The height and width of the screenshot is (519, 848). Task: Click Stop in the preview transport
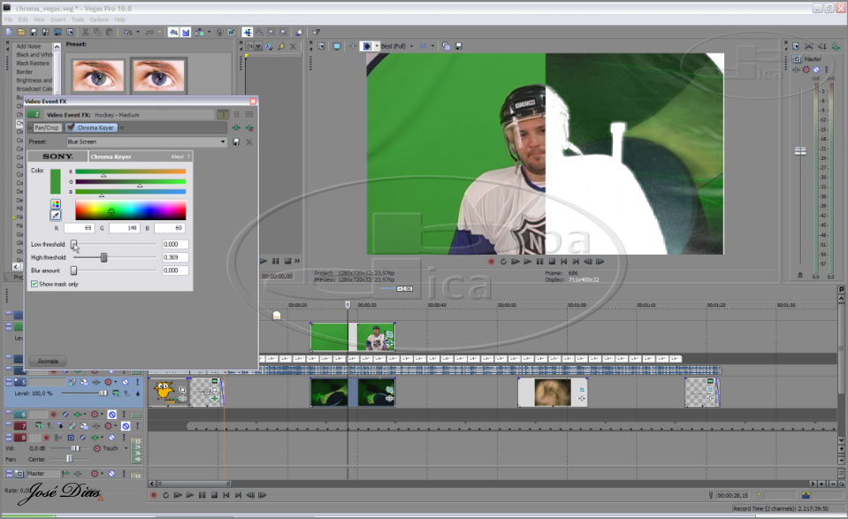552,262
